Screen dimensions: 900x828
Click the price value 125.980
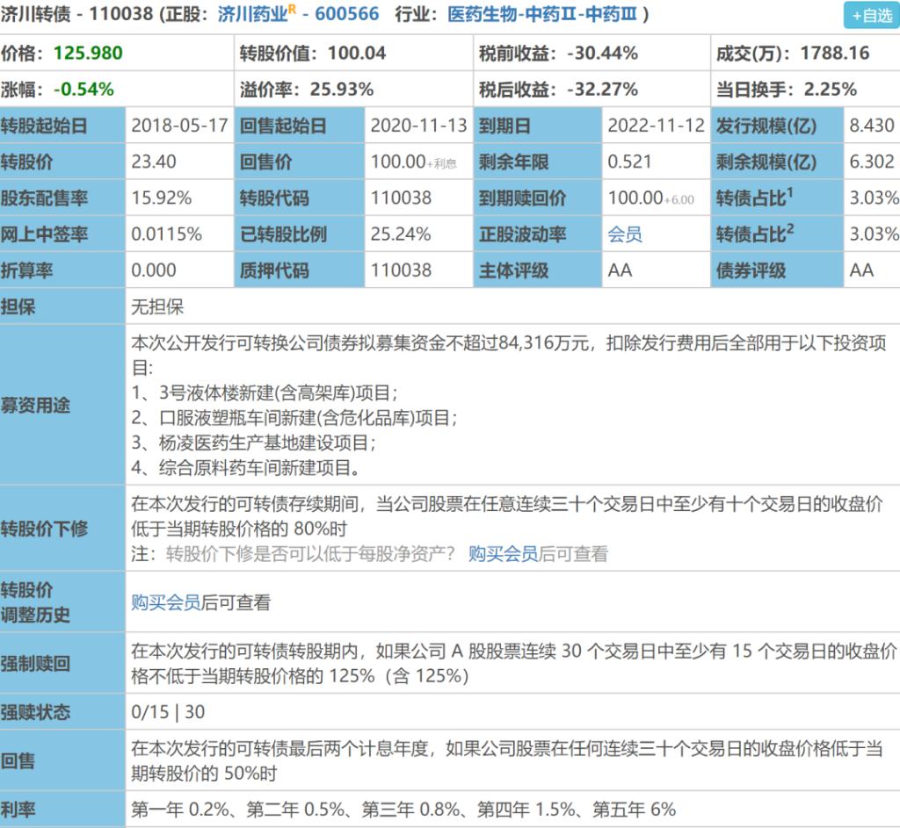tap(88, 53)
